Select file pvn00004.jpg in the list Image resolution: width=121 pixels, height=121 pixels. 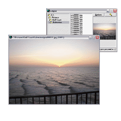[77, 21]
